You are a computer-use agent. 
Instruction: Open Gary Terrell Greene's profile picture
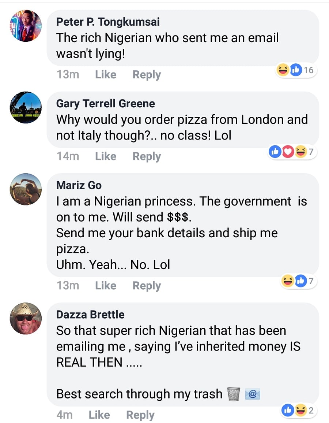pos(25,107)
